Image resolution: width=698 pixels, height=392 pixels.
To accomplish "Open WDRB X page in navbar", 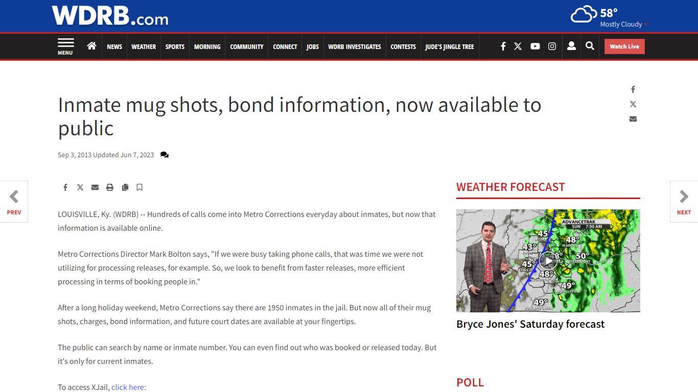I will tap(518, 46).
